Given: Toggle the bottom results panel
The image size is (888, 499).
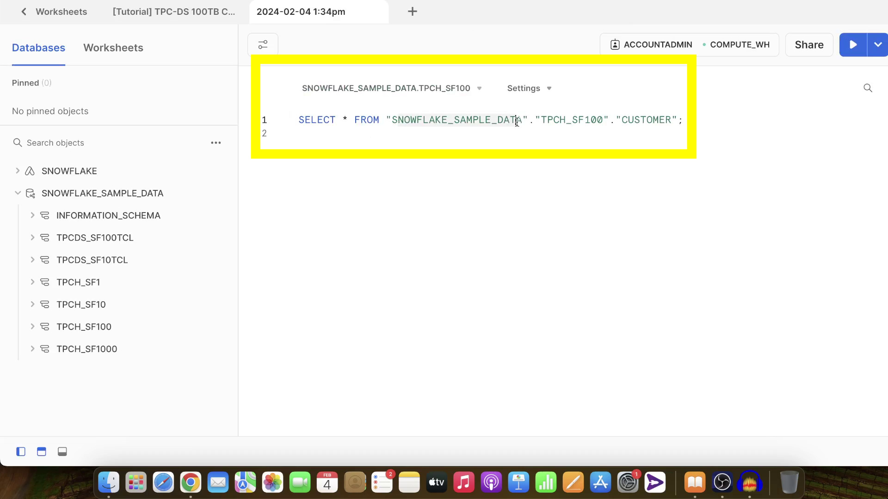Looking at the screenshot, I should 62,451.
